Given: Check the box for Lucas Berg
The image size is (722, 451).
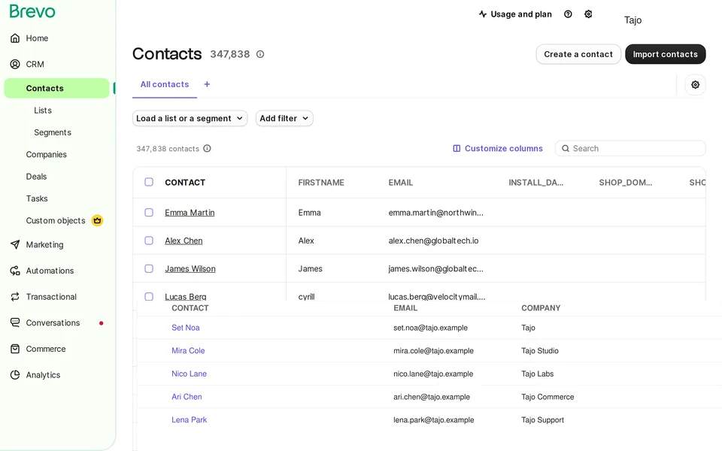Looking at the screenshot, I should pyautogui.click(x=149, y=296).
